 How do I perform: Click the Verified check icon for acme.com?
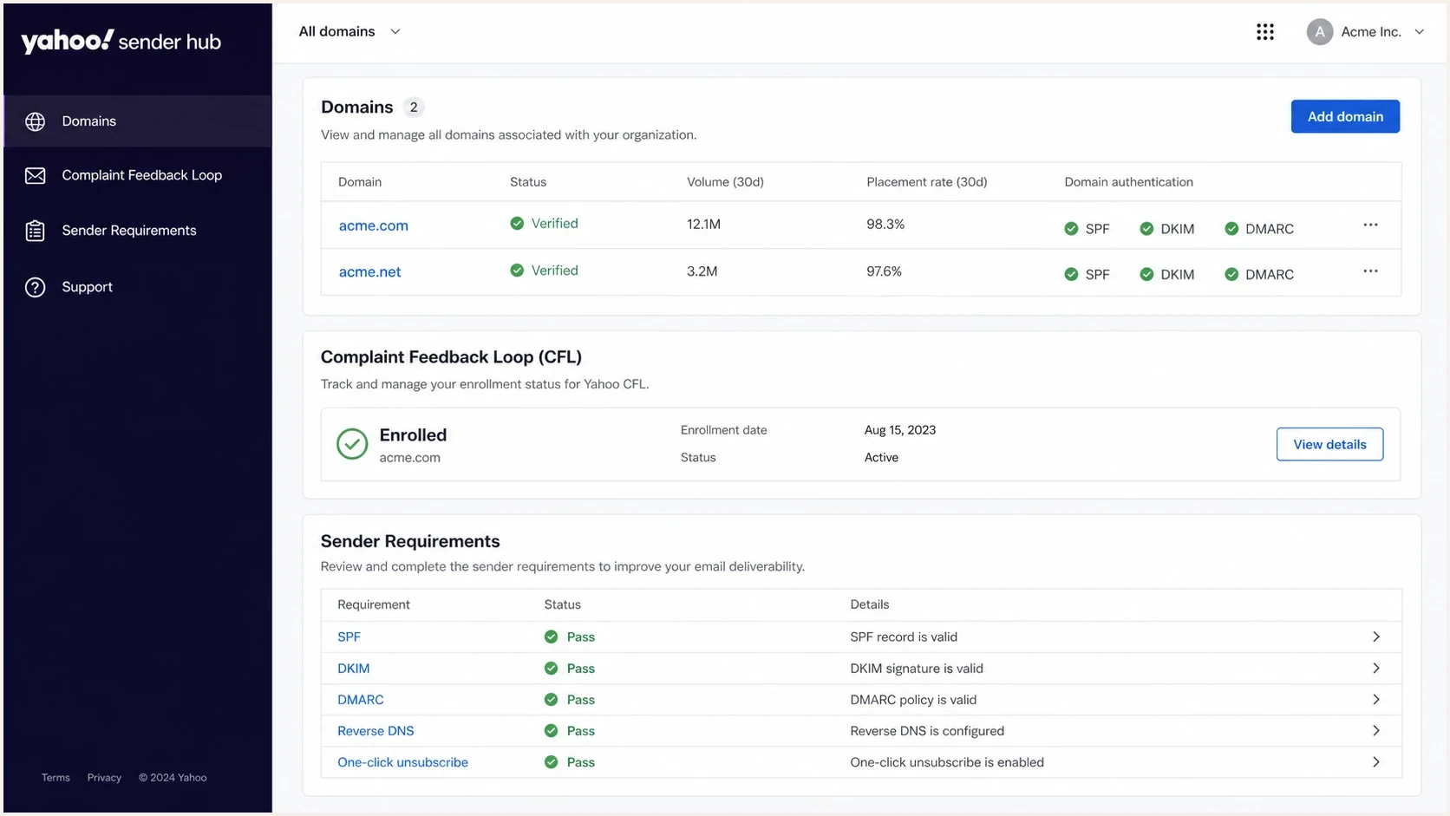(517, 224)
